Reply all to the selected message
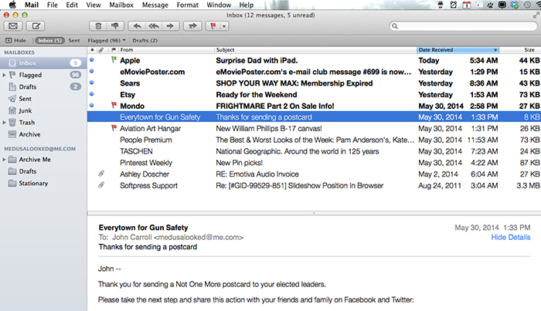This screenshot has width=541, height=311. tap(154, 25)
